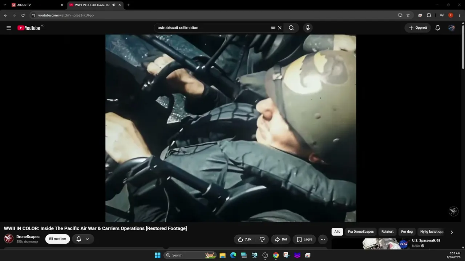Bookmark this page with the star

408,15
